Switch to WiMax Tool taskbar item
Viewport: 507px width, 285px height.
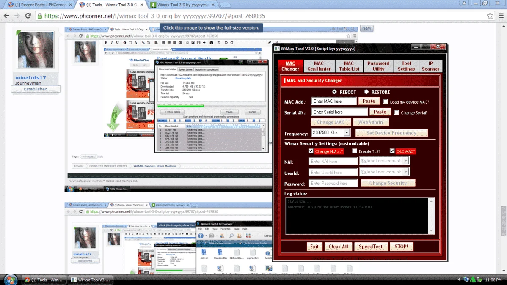click(x=91, y=280)
